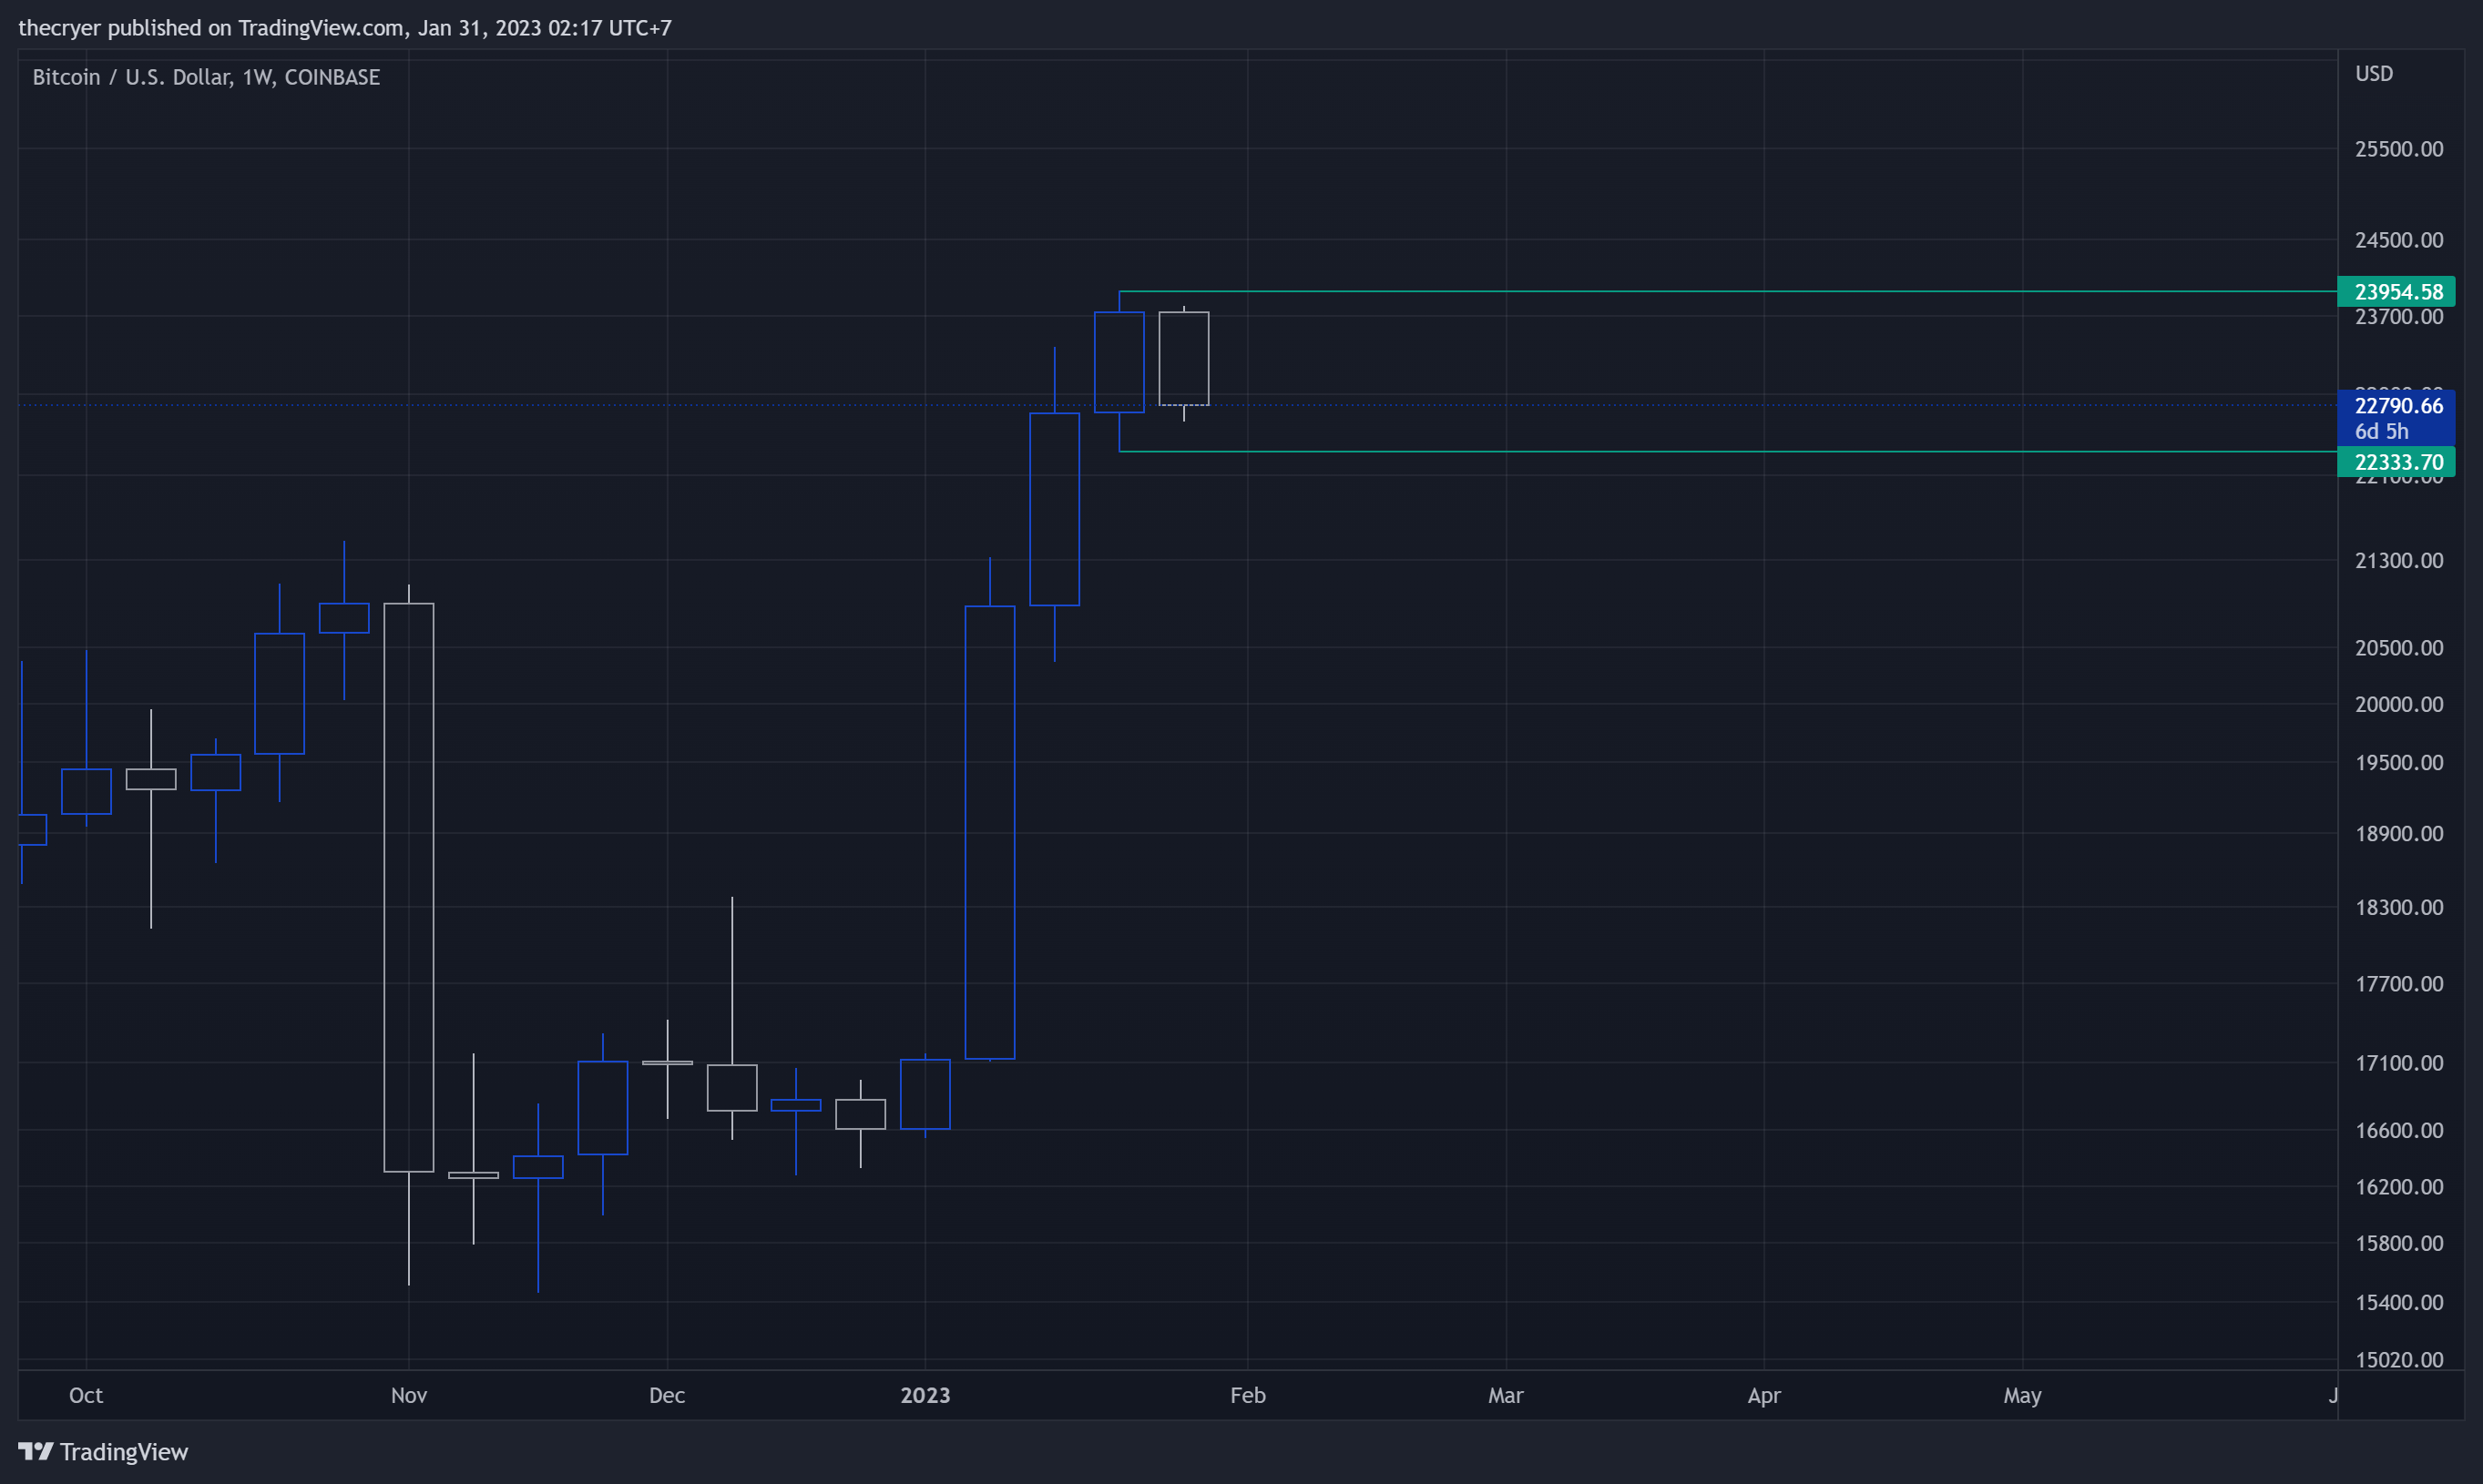The height and width of the screenshot is (1484, 2483).
Task: Click the 6d 5h countdown label
Action: click(2381, 431)
